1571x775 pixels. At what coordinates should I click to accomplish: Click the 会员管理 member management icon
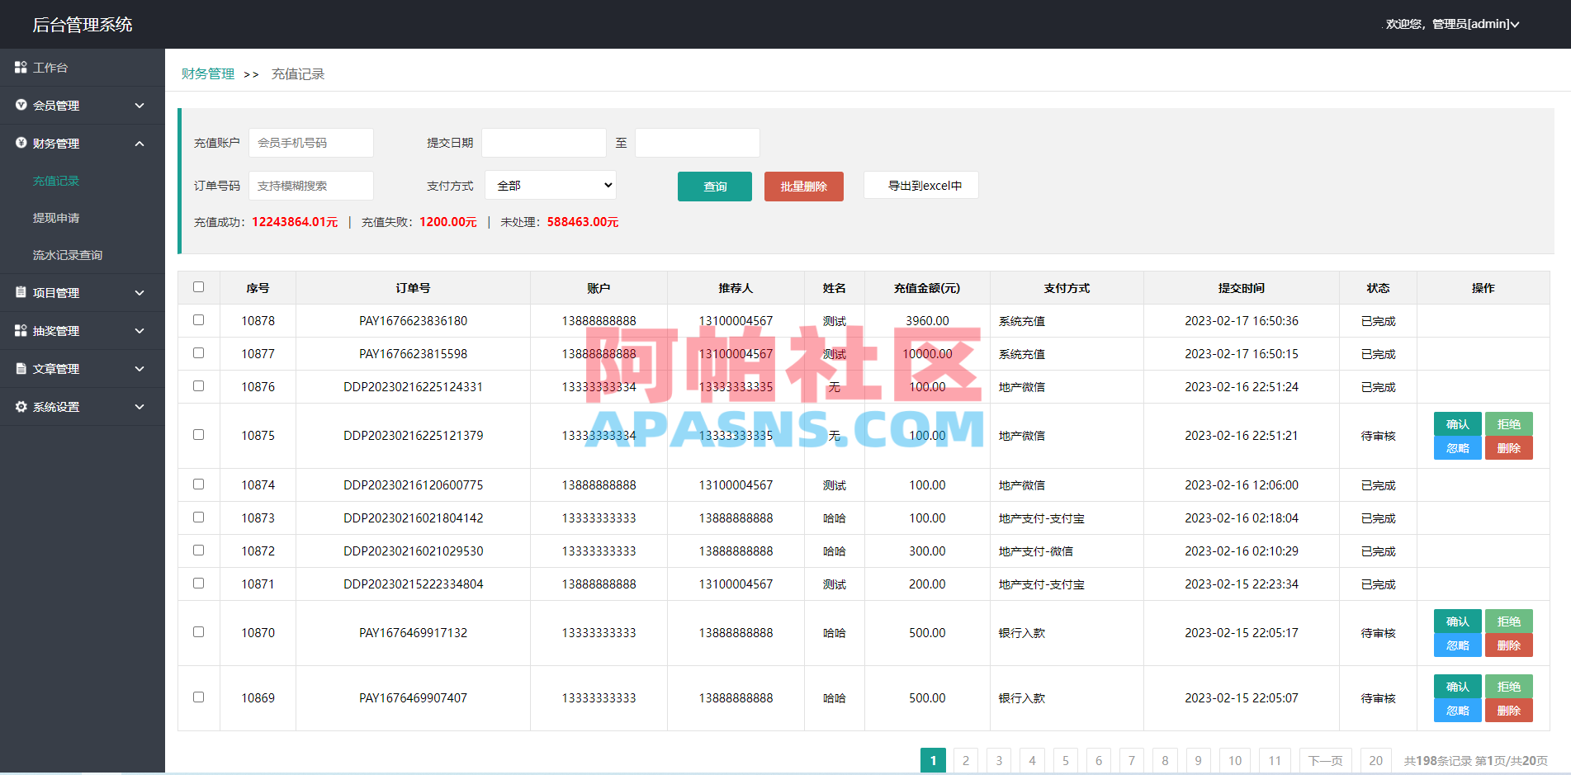click(x=21, y=106)
